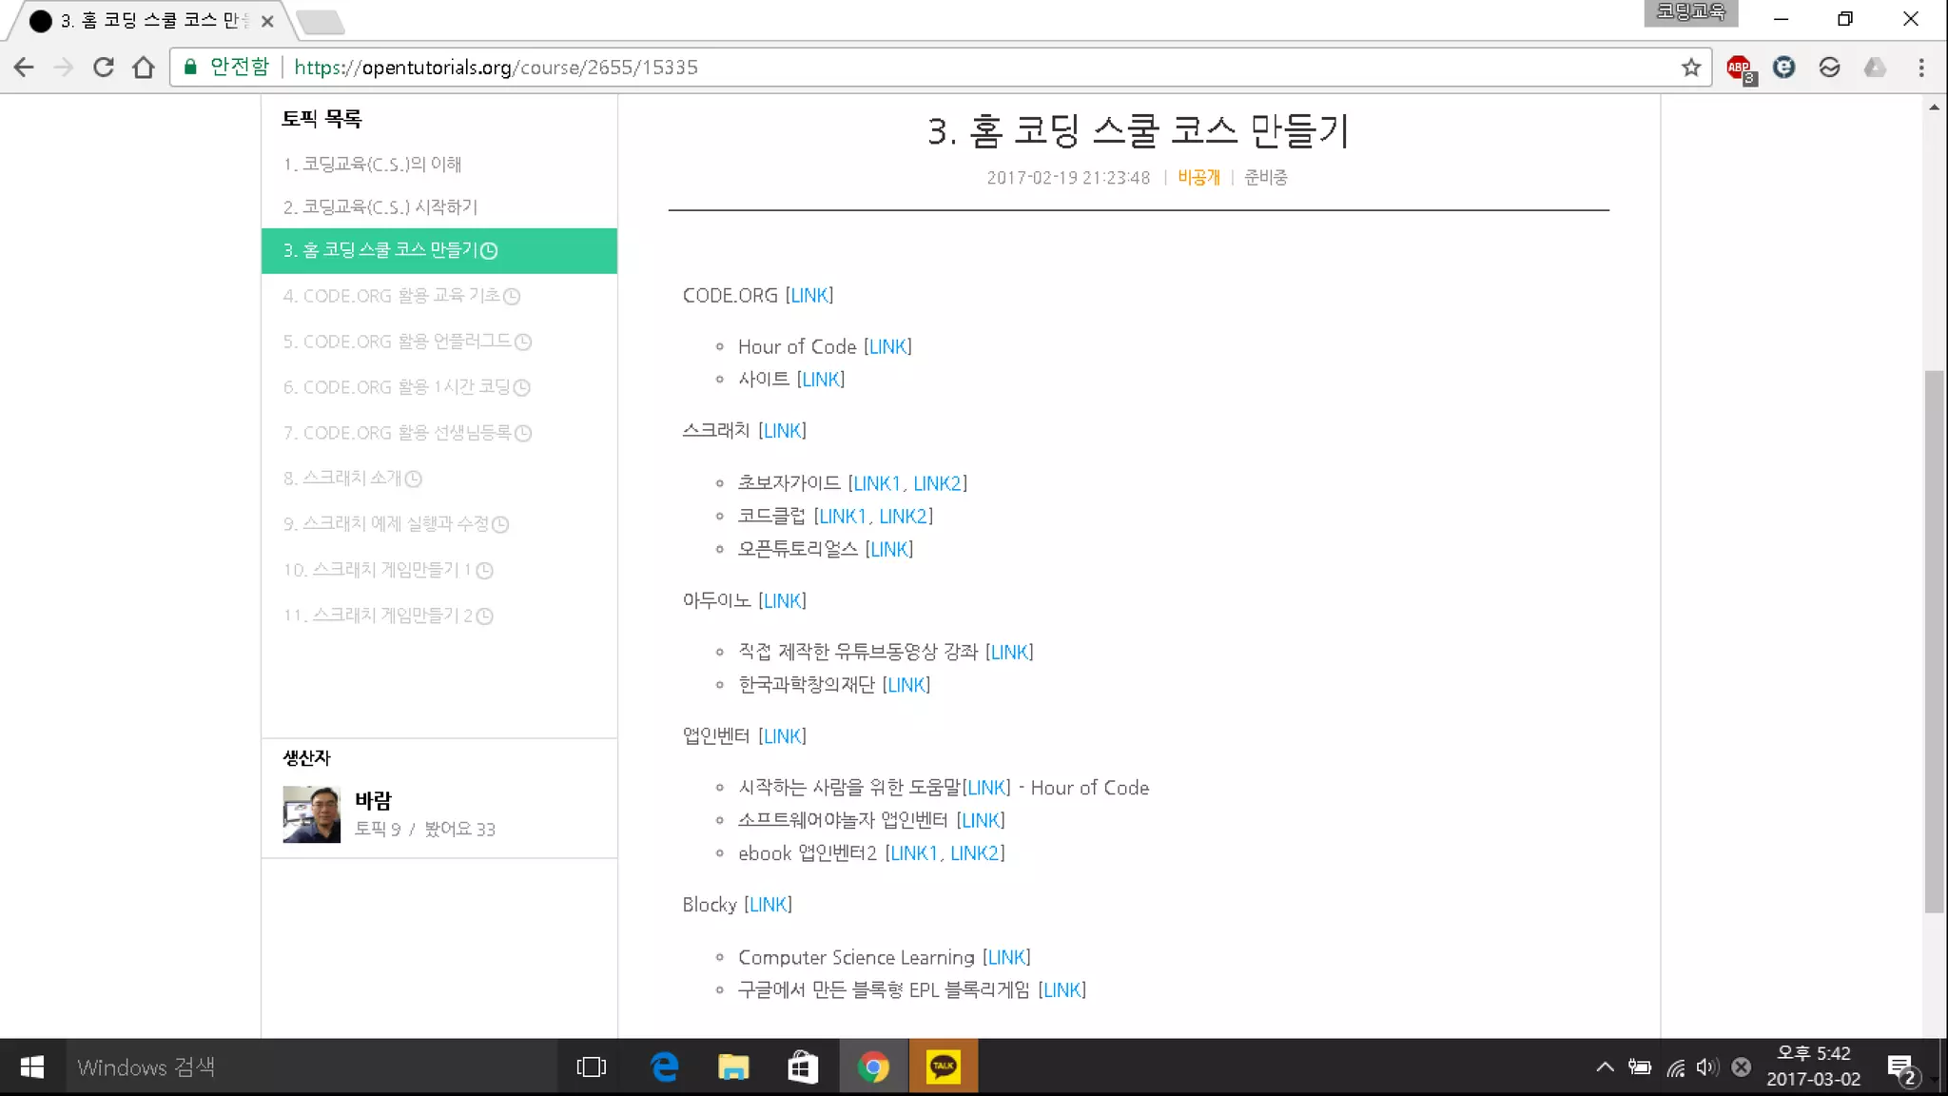
Task: Click the CODE.ORG LINK hyperlink
Action: [x=809, y=296]
